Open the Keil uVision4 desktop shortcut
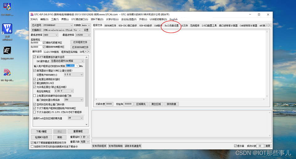The height and width of the screenshot is (159, 296). 7,32
